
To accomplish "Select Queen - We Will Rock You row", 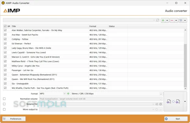I will tap(93, 79).
